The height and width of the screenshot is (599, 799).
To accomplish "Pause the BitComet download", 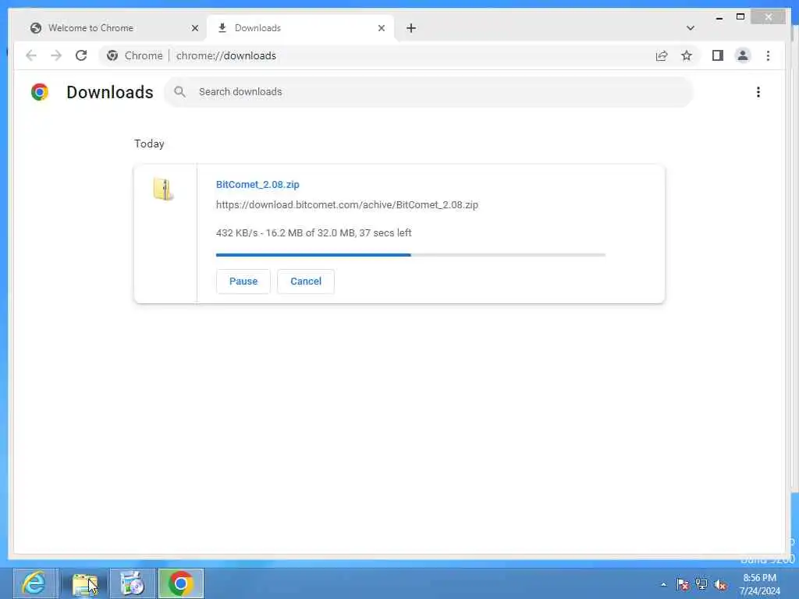I will tap(243, 281).
